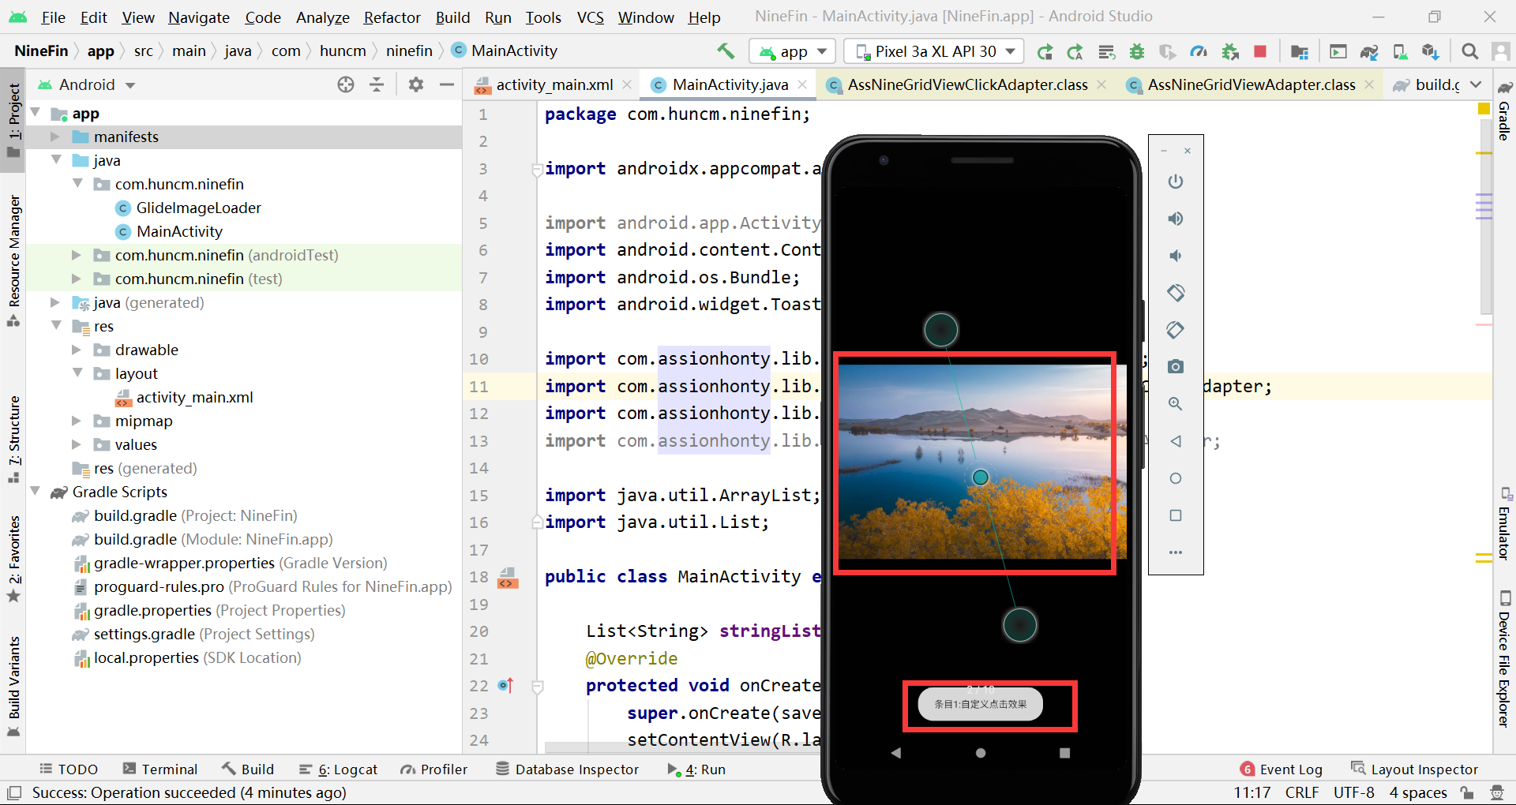Screen dimensions: 1516x805
Task: Click the emulator zoom magnifier icon
Action: point(1176,404)
